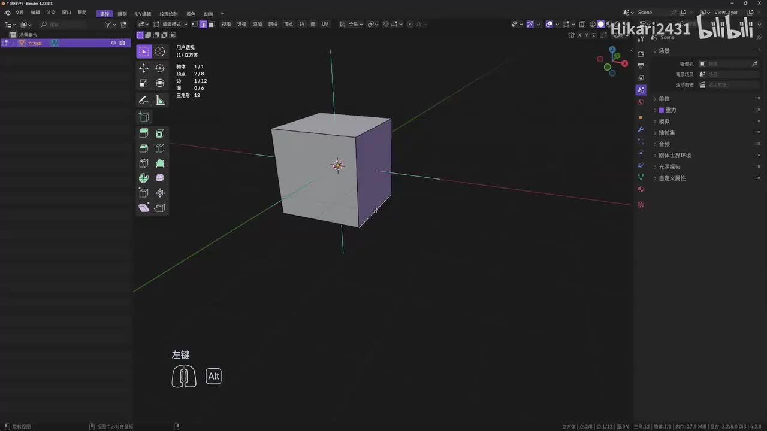767x431 pixels.
Task: Open the viewport 顶点 menu
Action: coord(288,24)
